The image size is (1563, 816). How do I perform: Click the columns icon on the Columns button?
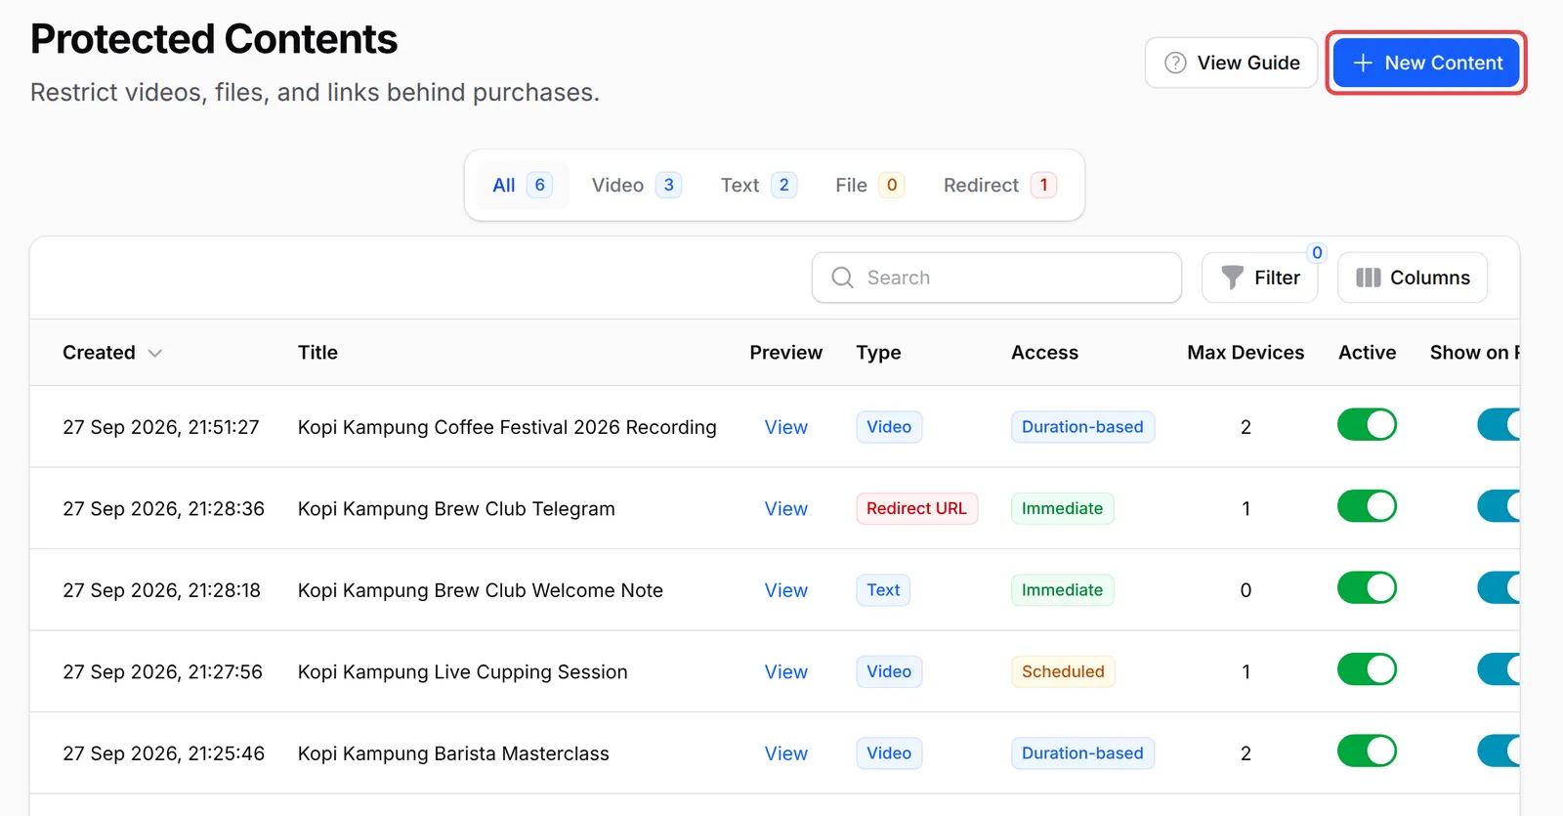tap(1369, 278)
